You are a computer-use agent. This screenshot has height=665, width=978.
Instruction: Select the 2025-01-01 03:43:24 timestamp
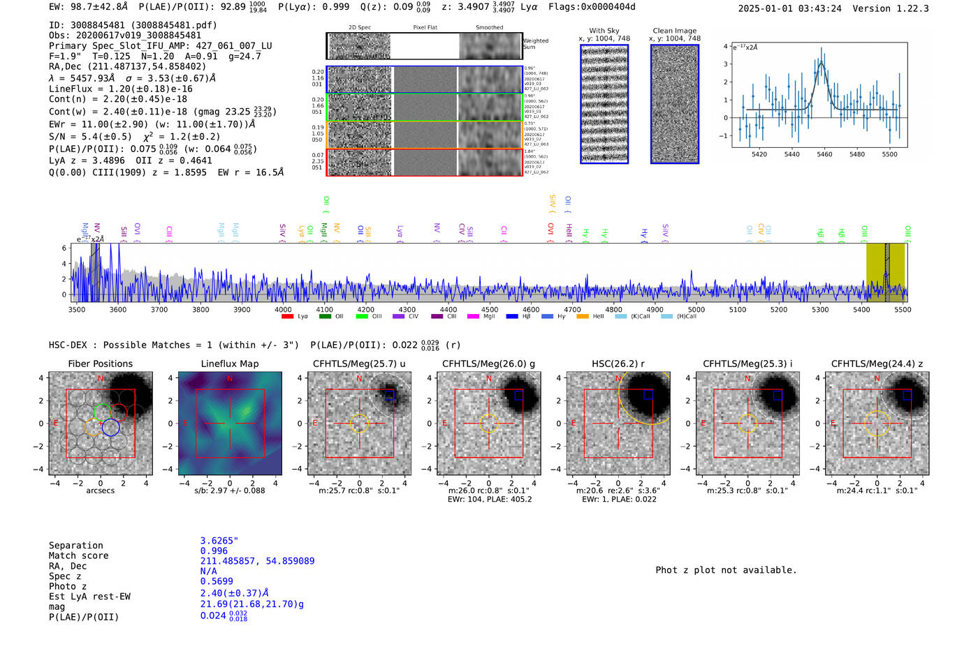point(790,8)
